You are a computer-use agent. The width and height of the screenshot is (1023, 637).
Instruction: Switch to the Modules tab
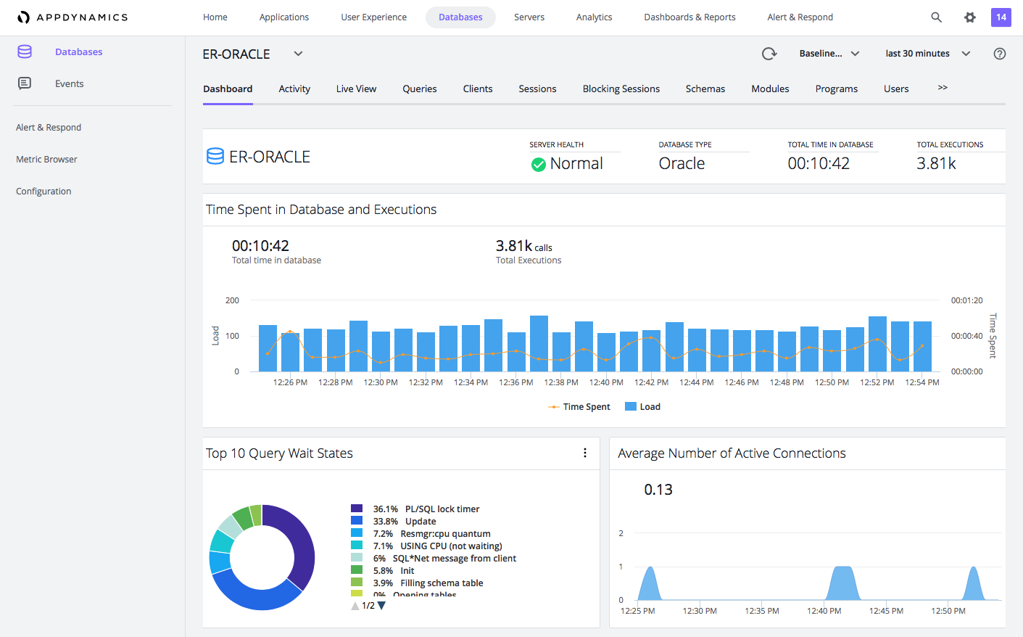pos(770,89)
